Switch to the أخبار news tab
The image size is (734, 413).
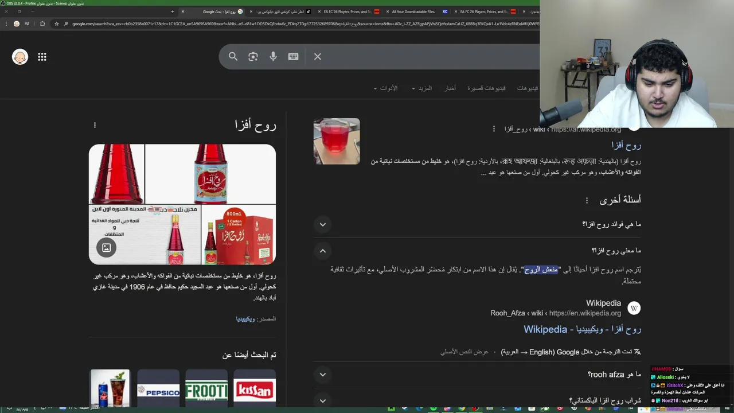pyautogui.click(x=451, y=88)
